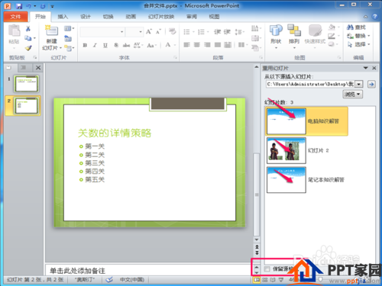Select slide 1 thumbnail in left pane
This screenshot has width=382, height=286.
click(x=27, y=84)
